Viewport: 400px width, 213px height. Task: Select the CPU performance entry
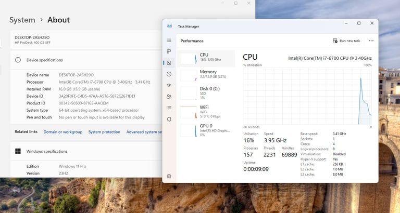pos(206,59)
